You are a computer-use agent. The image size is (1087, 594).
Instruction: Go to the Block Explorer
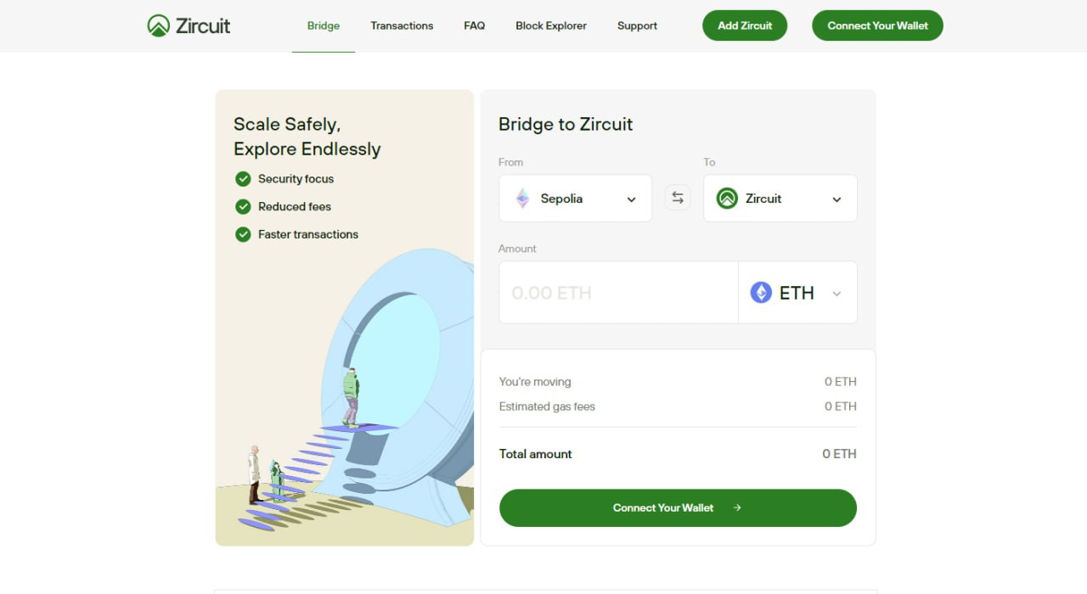[x=551, y=25]
